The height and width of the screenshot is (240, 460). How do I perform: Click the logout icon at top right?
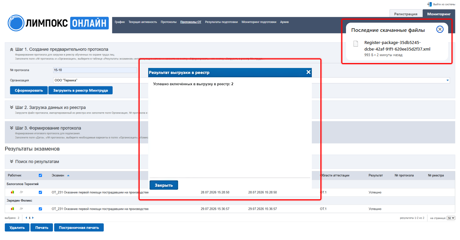pos(429,4)
